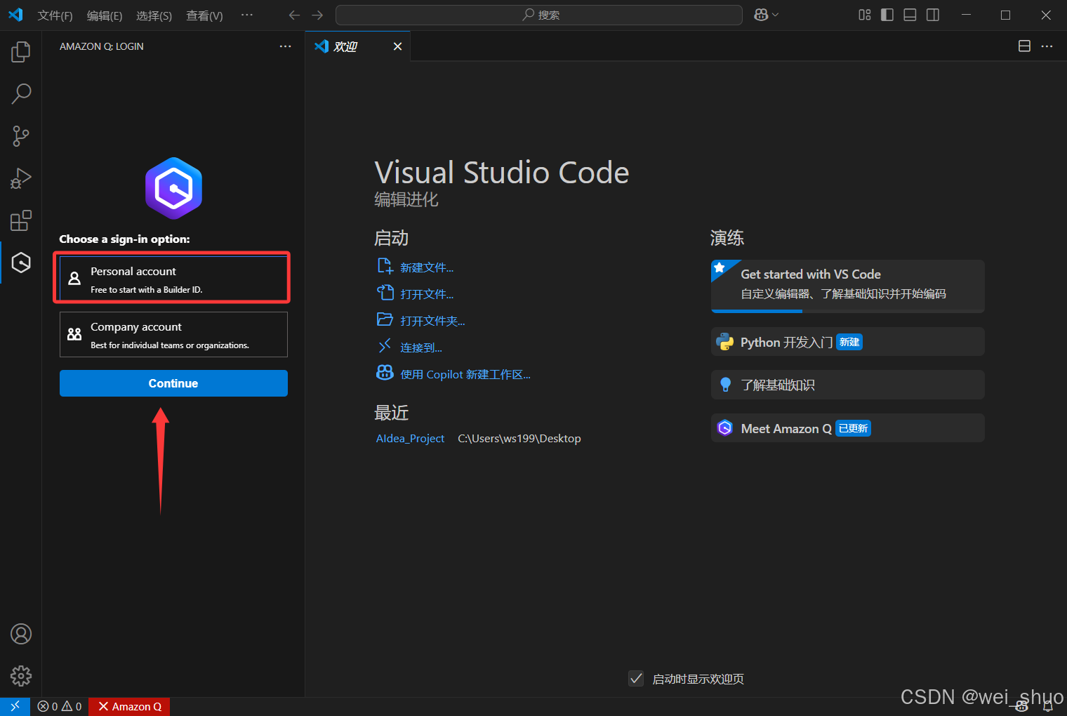
Task: Open Run and Debug view
Action: point(21,178)
